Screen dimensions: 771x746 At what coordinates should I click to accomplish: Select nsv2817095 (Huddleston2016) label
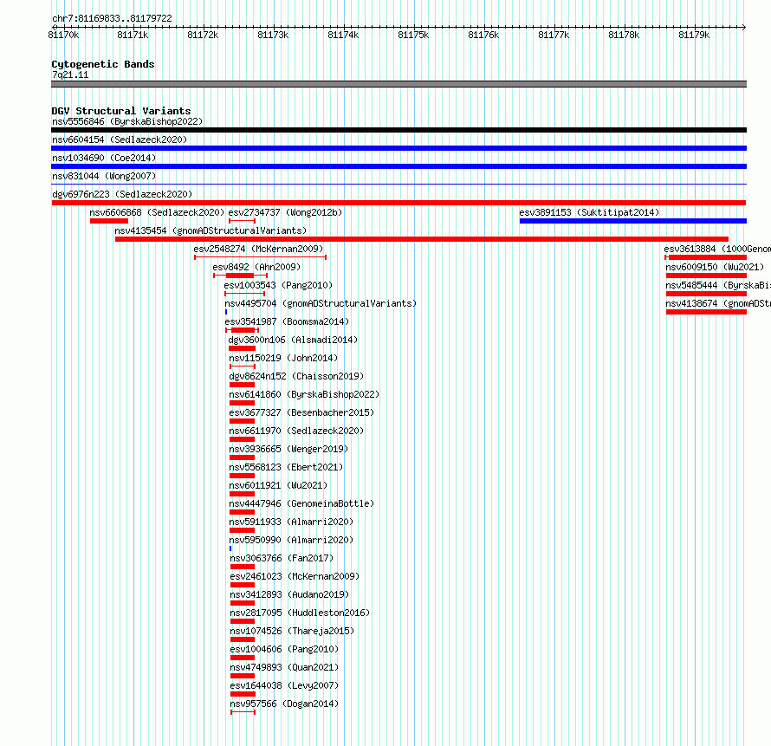(x=300, y=613)
